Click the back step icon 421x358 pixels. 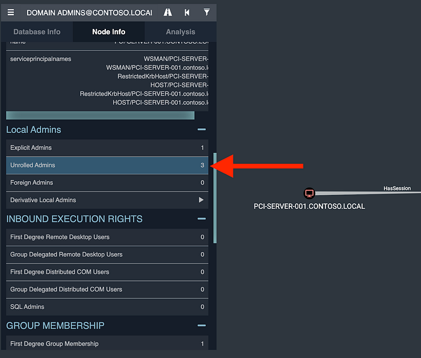click(187, 13)
